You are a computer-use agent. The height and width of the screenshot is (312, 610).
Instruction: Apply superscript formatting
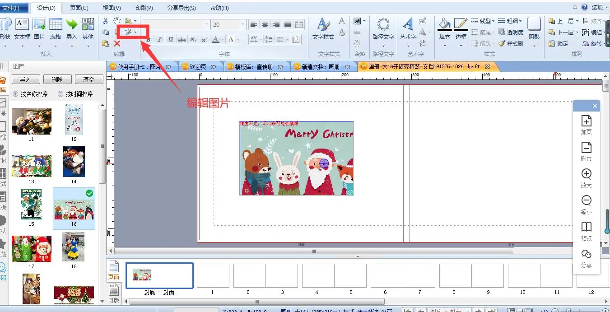[x=205, y=40]
